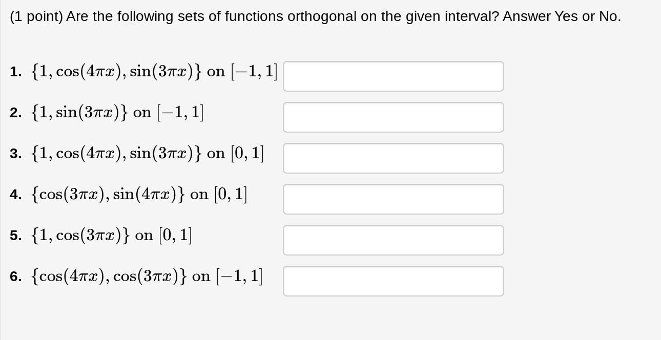
Task: Click the input box beside {cos(4πx), cos(3πx)}
Action: (x=393, y=281)
